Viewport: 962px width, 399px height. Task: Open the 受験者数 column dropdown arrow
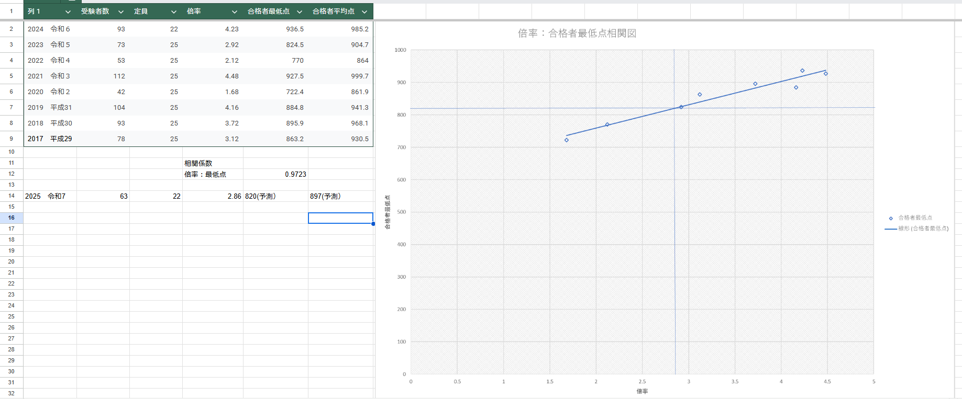(x=121, y=12)
